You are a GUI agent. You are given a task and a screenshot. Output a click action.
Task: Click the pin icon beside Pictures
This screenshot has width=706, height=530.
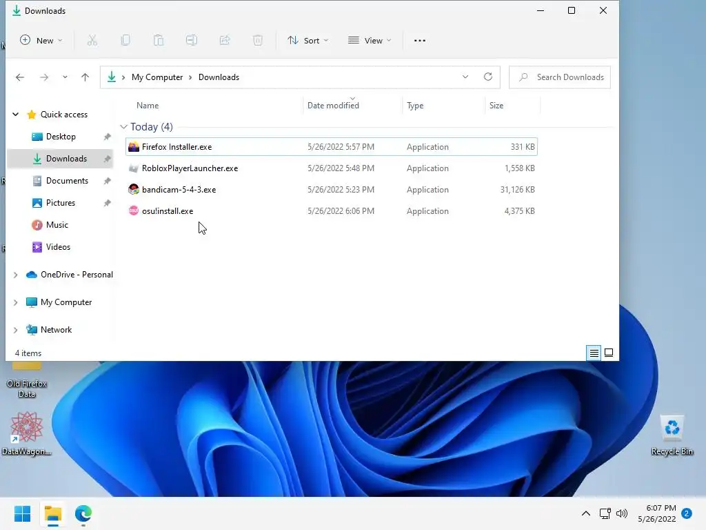click(x=107, y=203)
